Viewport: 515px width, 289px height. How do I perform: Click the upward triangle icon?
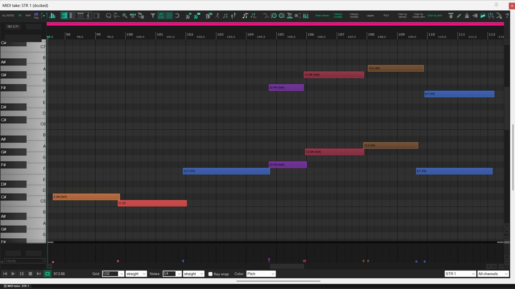tap(467, 15)
